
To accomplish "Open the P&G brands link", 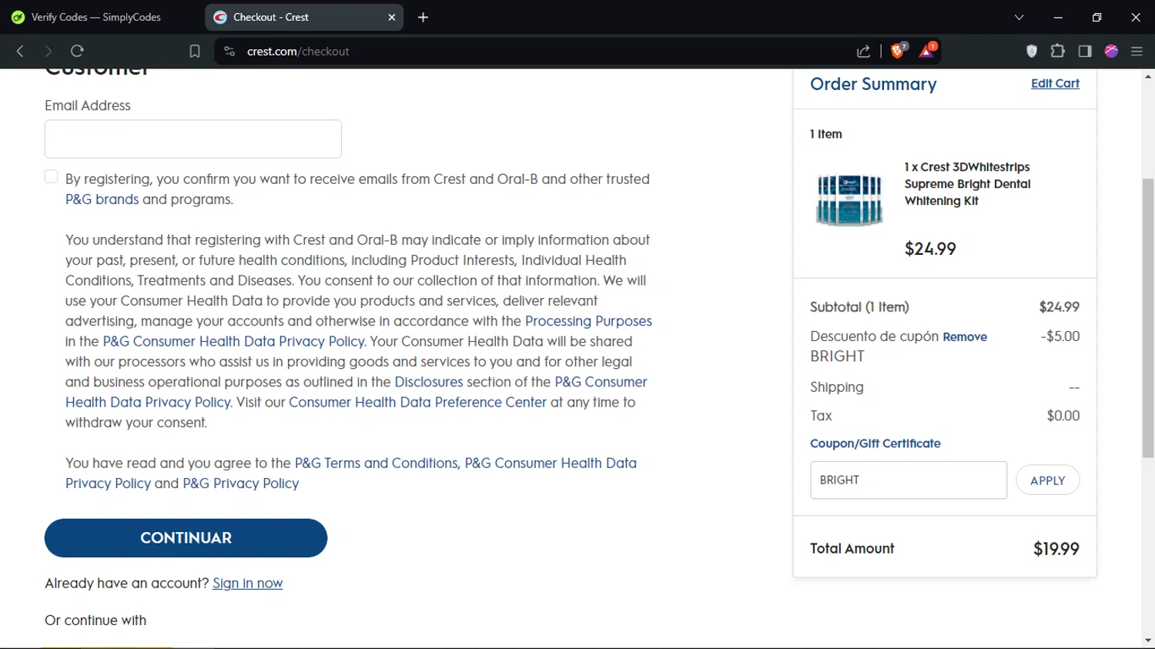I will click(x=102, y=199).
